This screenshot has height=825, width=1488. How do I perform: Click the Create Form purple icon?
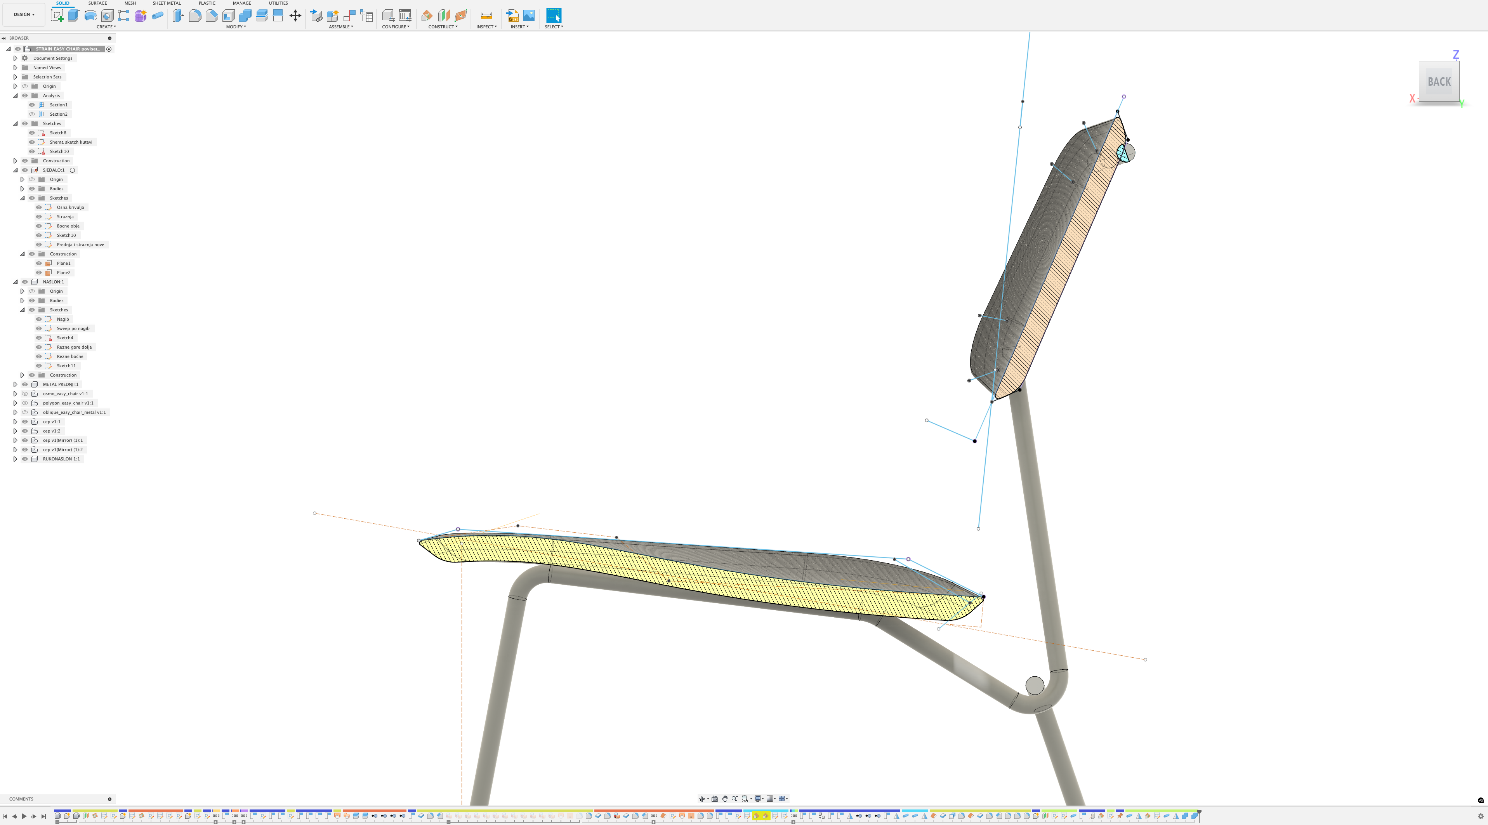click(141, 16)
